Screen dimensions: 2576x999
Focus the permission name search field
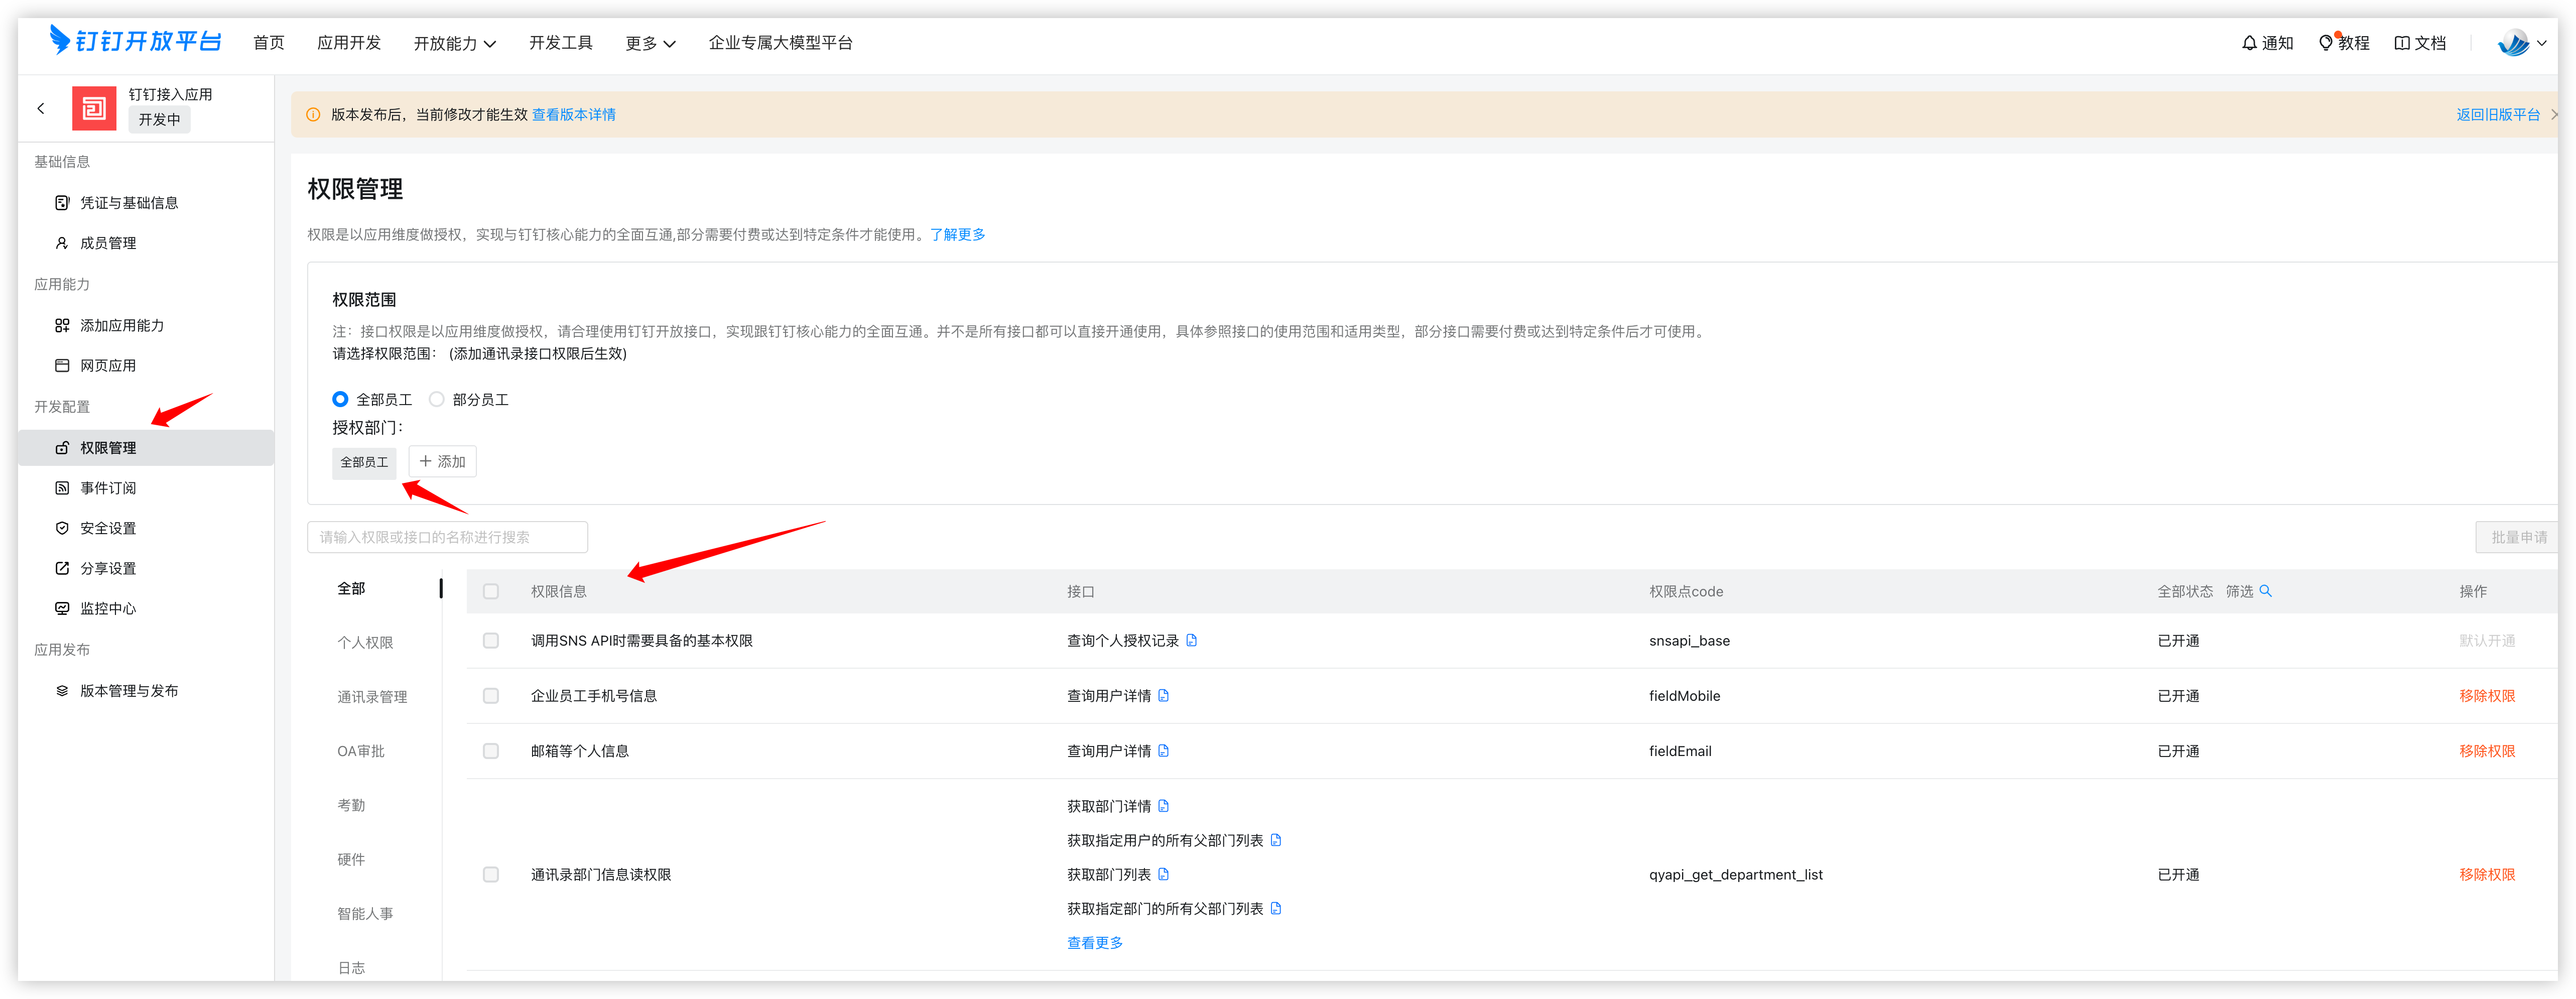[x=447, y=537]
